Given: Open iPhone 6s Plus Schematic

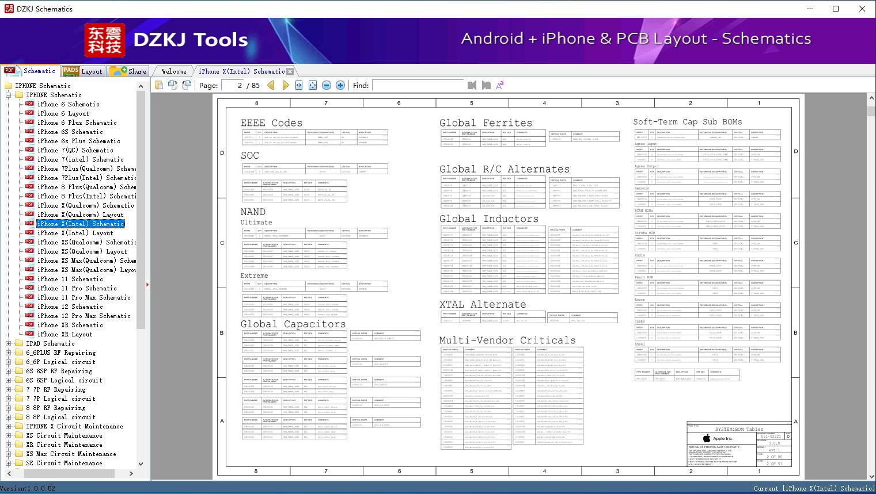Looking at the screenshot, I should tap(79, 141).
